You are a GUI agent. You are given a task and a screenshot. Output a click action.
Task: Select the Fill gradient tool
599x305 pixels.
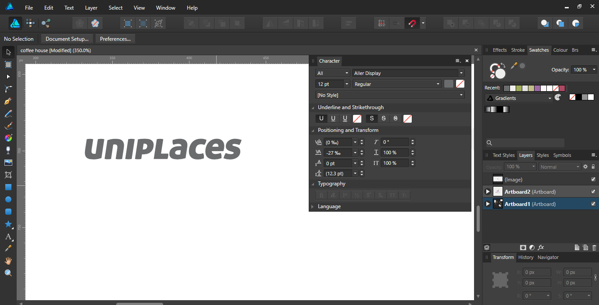point(8,138)
